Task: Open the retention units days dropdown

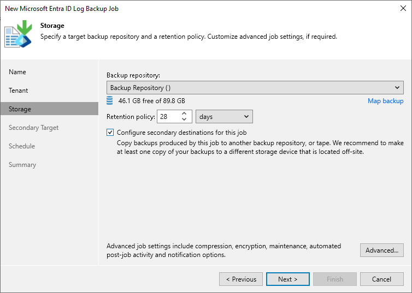Action: tap(224, 116)
